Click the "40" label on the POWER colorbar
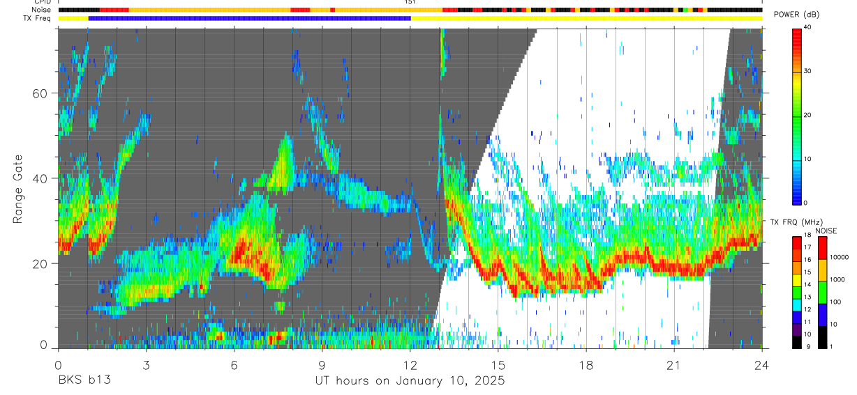Screen dimensions: 857x395 (x=807, y=28)
